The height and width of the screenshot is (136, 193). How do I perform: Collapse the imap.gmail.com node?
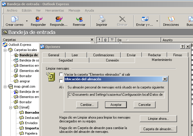tap(5, 87)
